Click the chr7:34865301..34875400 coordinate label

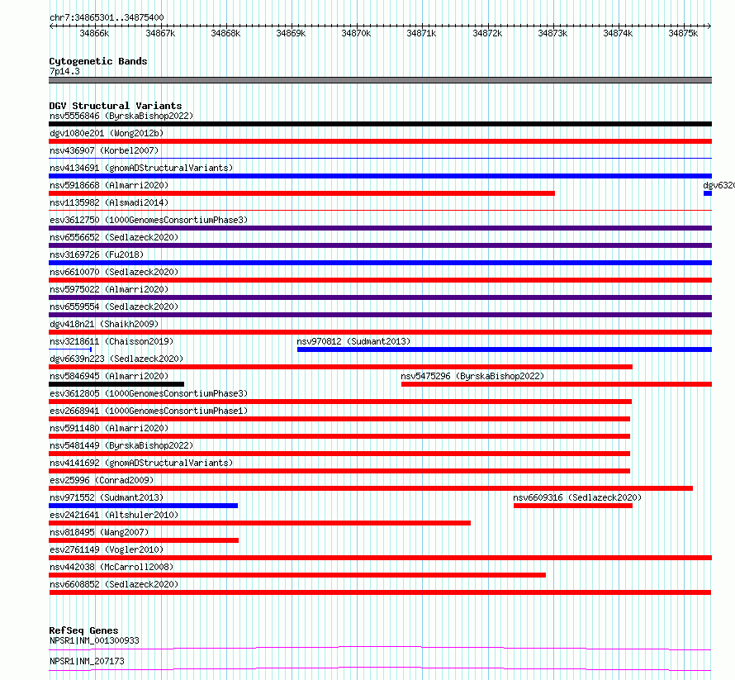[107, 17]
